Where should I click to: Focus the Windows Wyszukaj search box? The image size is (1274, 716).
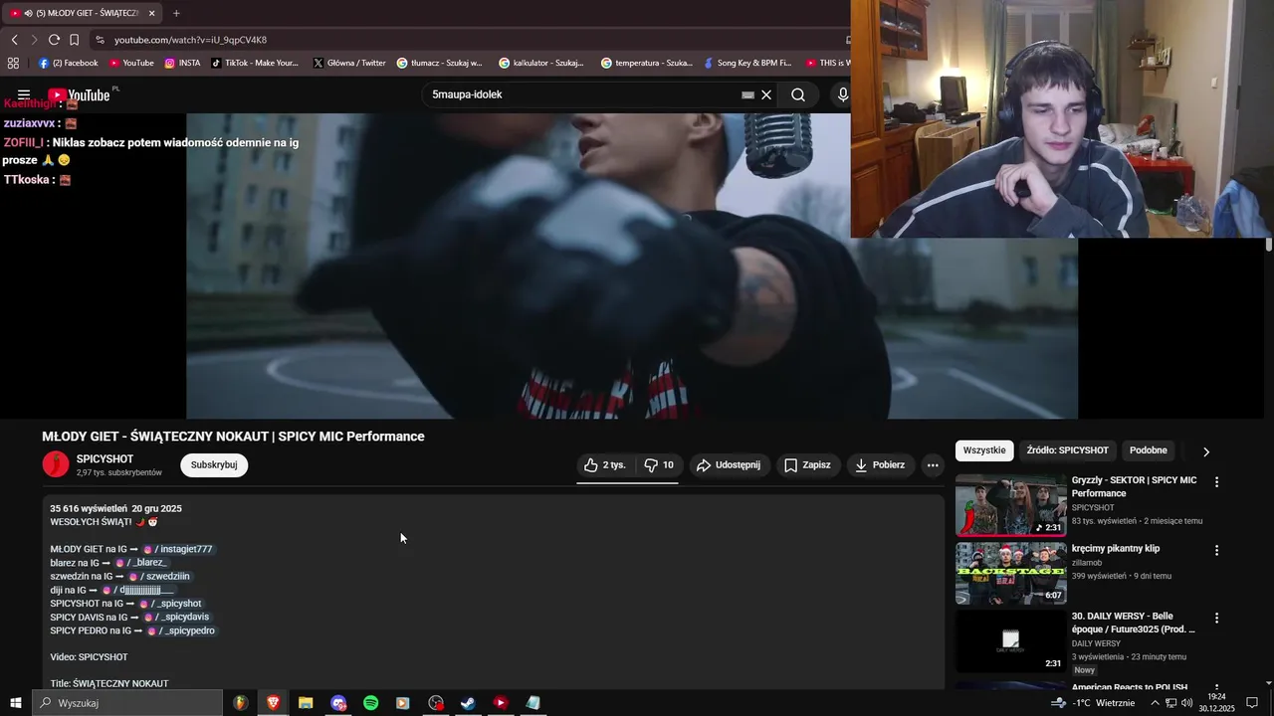click(x=127, y=703)
